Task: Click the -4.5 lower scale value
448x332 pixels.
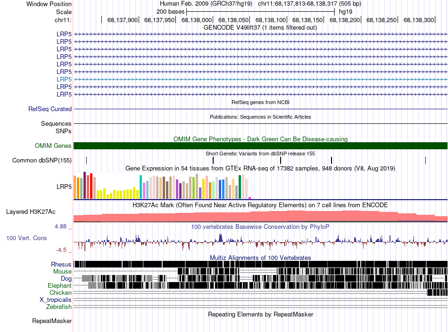Action: coord(61,250)
